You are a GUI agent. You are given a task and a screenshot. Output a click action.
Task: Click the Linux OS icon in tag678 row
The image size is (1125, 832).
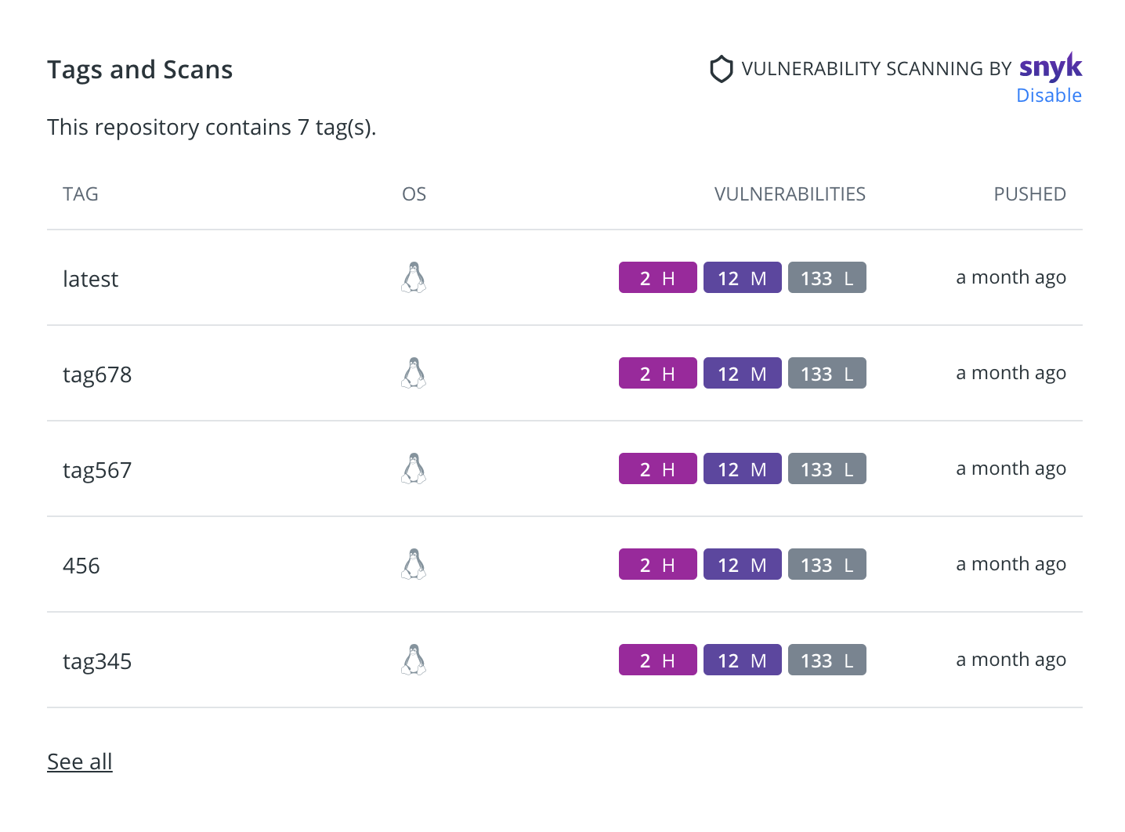coord(414,373)
